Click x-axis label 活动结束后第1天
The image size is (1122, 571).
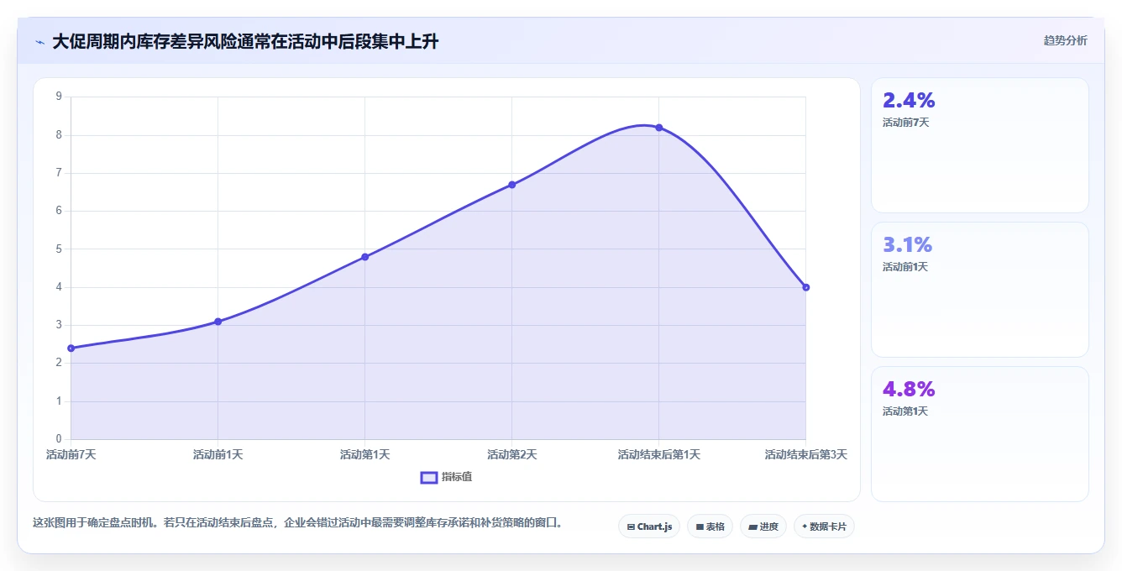(658, 454)
